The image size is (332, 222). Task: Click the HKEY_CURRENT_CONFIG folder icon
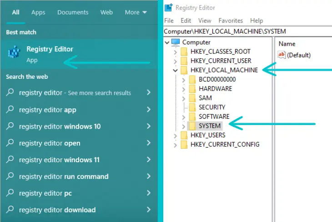(x=184, y=145)
